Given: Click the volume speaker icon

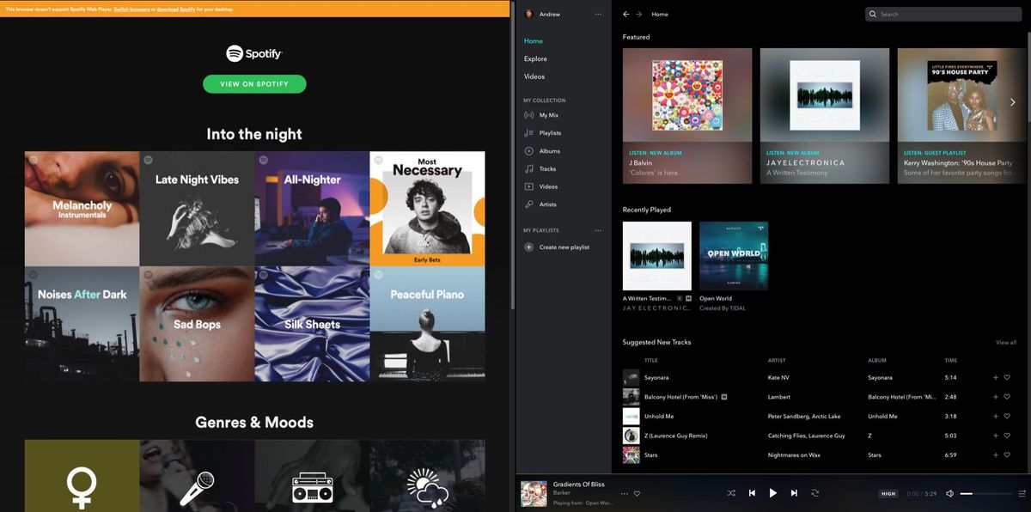Looking at the screenshot, I should point(950,493).
